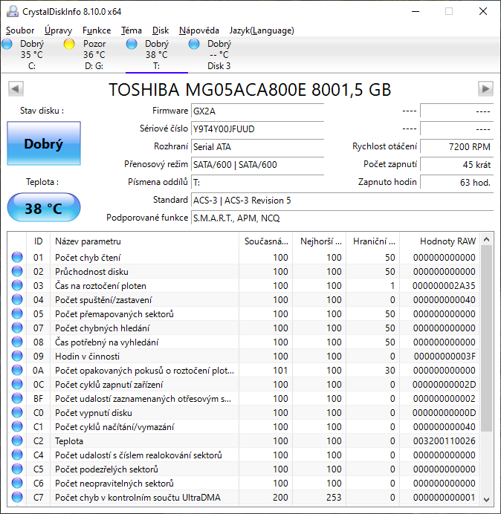Screen dimensions: 501x514
Task: Go to previous disk with left arrow
Action: [15, 89]
